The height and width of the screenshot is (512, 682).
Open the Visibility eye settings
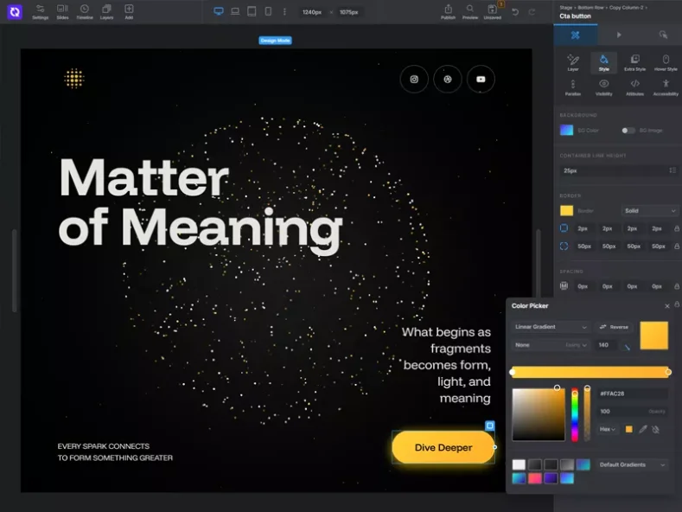[x=604, y=86]
